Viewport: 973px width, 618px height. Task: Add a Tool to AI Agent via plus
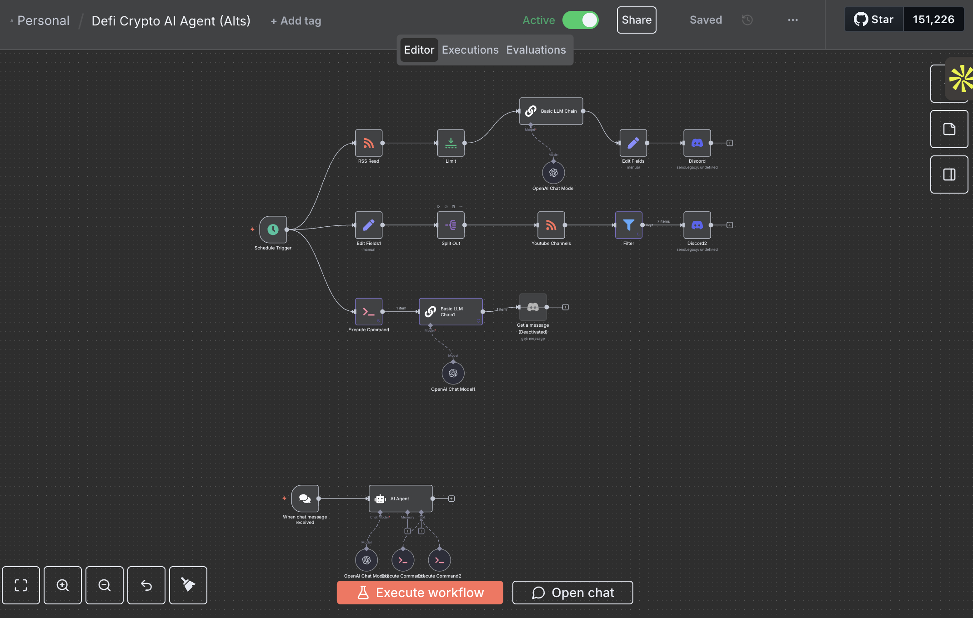(421, 530)
